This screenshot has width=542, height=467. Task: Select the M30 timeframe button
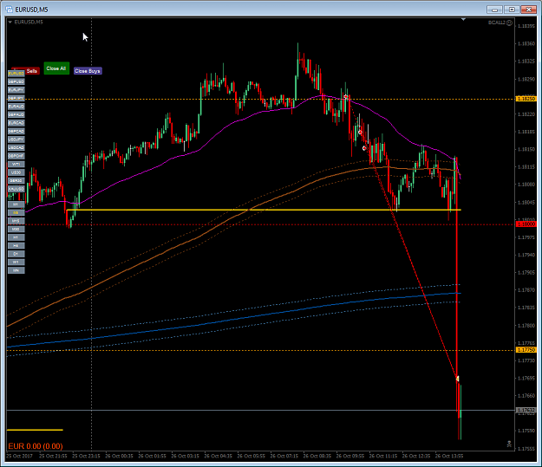coord(16,230)
